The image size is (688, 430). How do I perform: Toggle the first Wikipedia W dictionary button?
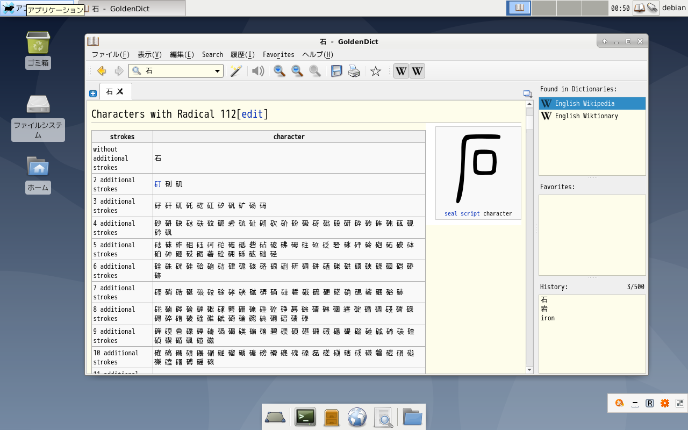[401, 71]
